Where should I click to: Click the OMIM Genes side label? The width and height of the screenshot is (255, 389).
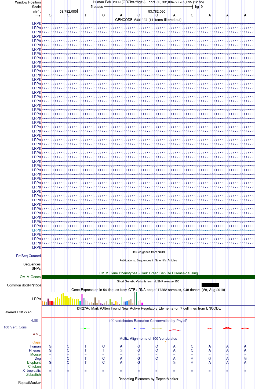[30, 277]
